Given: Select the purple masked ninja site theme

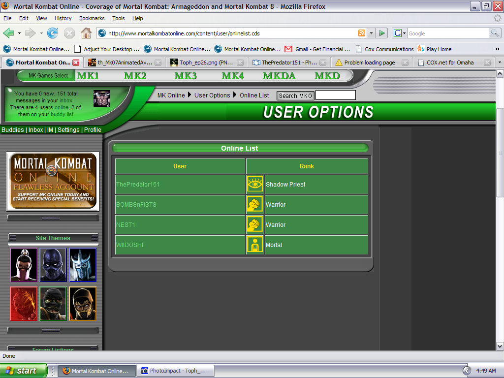Looking at the screenshot, I should tap(53, 265).
